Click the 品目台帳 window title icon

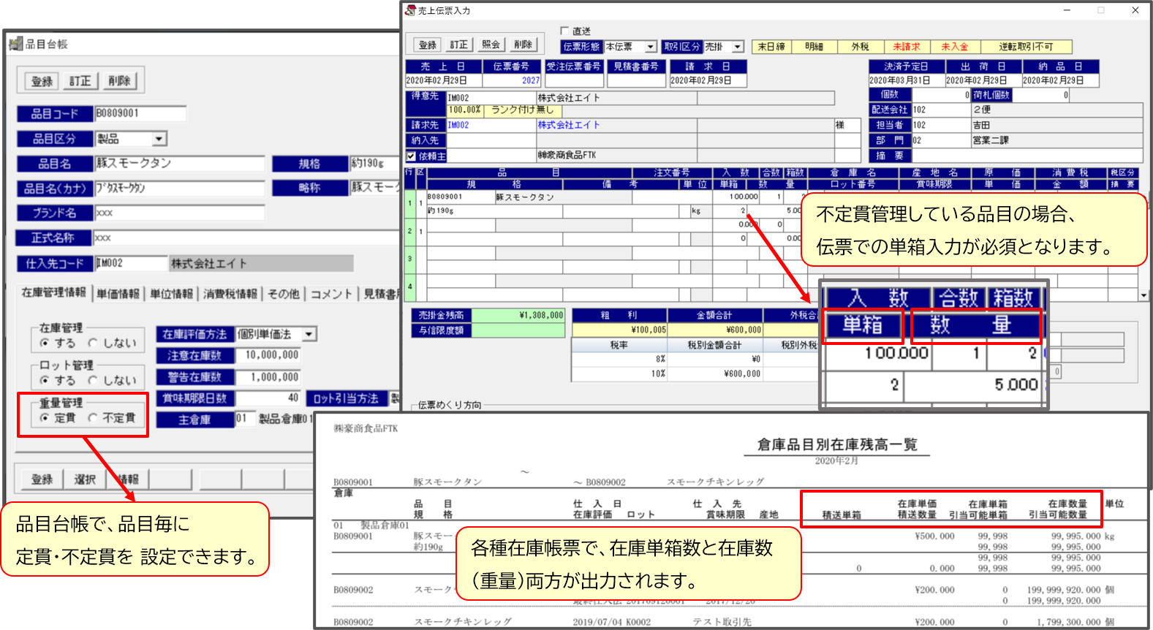pyautogui.click(x=16, y=45)
